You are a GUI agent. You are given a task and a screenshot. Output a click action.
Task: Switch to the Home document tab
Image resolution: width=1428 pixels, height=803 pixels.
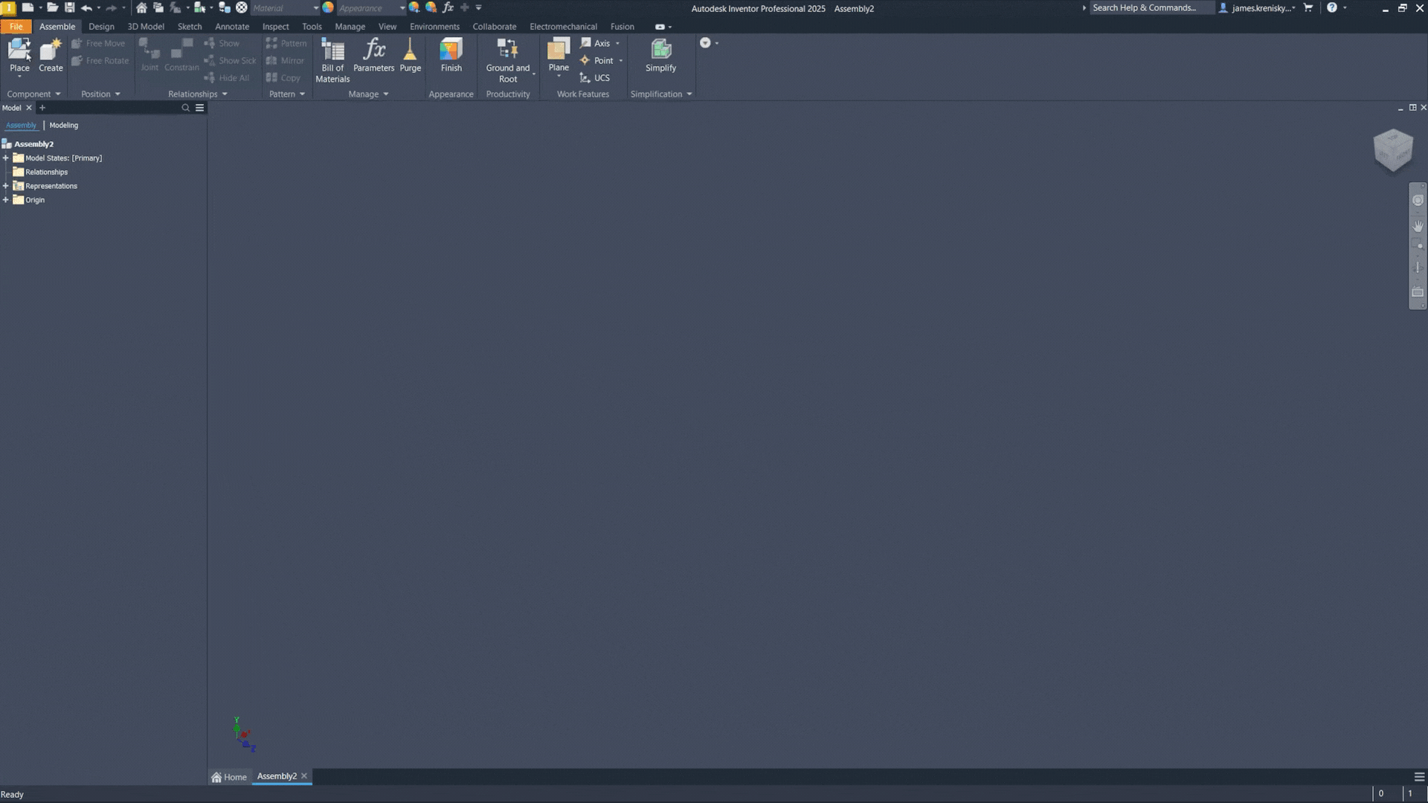(x=229, y=777)
